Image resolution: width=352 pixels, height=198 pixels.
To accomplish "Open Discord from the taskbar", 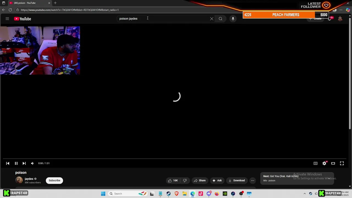I will [x=209, y=194].
